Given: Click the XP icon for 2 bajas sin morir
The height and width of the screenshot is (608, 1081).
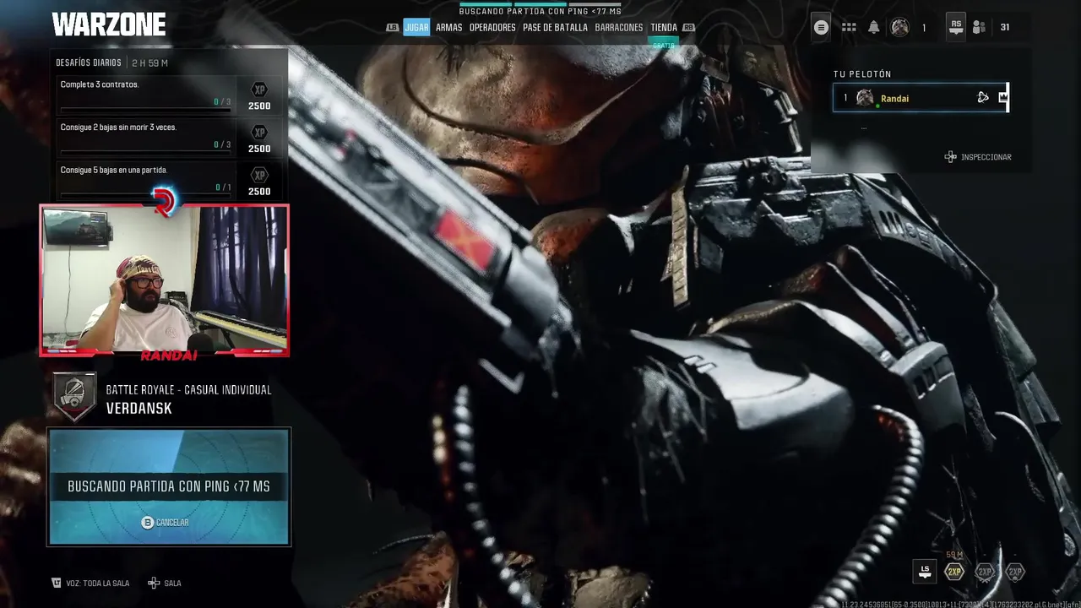Looking at the screenshot, I should (x=259, y=133).
